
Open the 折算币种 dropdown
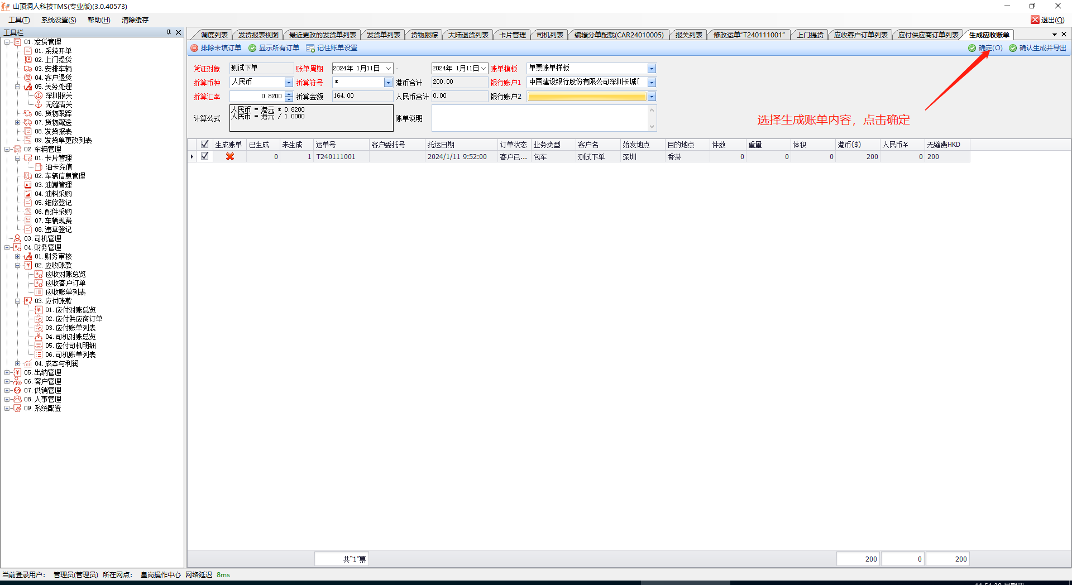289,83
